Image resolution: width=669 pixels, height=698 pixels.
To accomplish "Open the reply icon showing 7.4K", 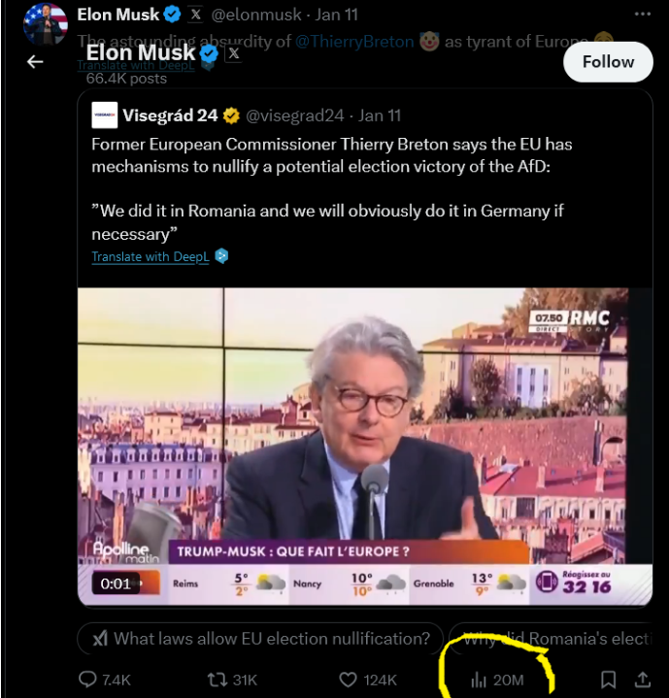I will (x=89, y=680).
